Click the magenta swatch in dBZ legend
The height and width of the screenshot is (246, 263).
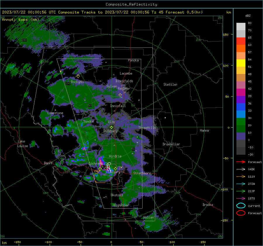click(x=241, y=92)
